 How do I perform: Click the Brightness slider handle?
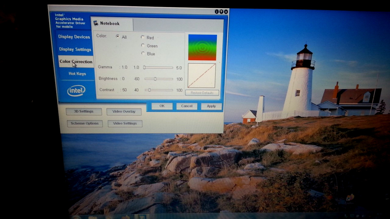[155, 79]
